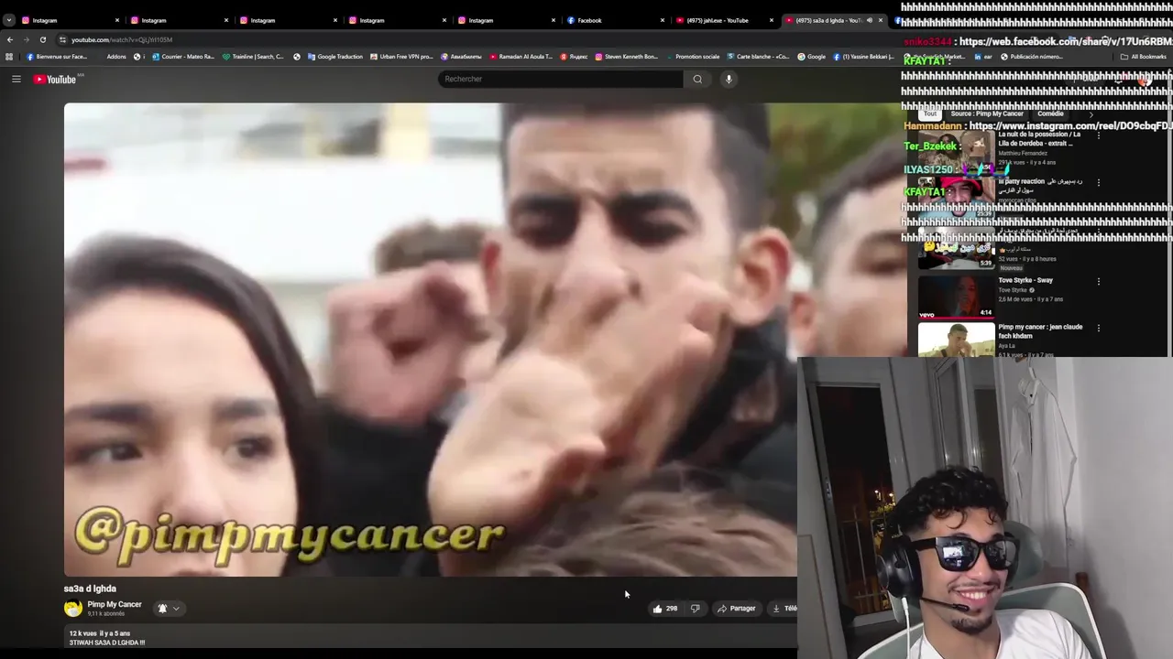
Task: Click the YouTube logo to go home
Action: (x=55, y=79)
